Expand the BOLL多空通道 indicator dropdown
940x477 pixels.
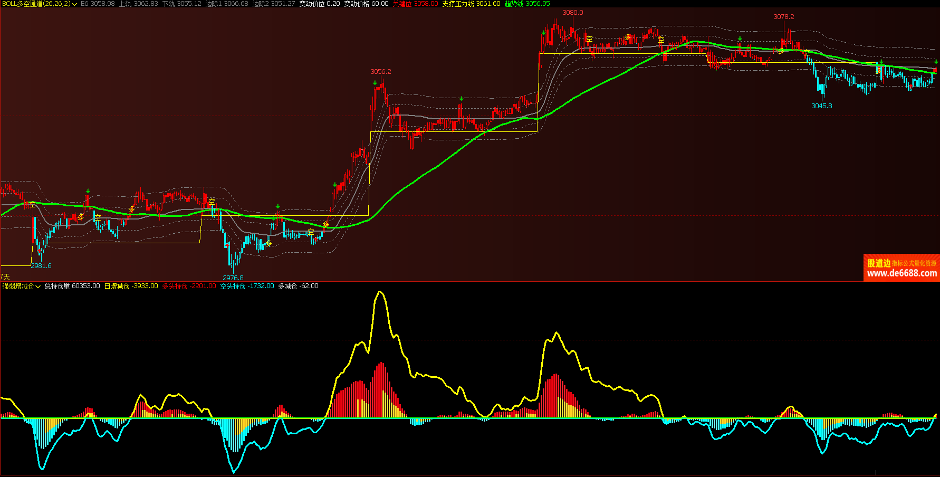coord(74,4)
